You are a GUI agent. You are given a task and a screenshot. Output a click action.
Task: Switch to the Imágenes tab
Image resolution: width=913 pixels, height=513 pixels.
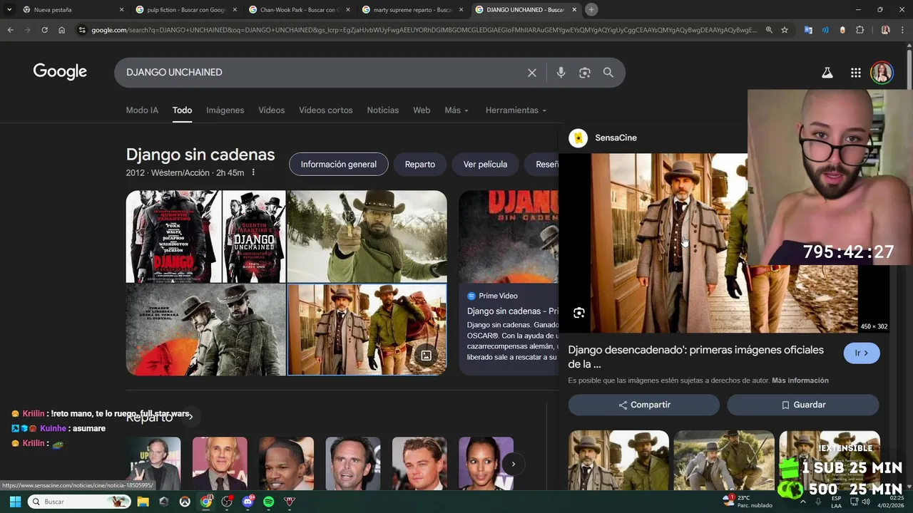pyautogui.click(x=225, y=110)
